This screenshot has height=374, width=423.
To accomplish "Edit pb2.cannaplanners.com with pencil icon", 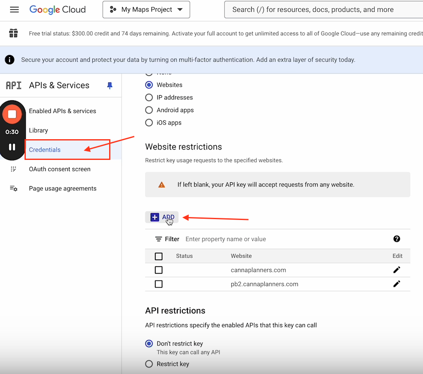I will pyautogui.click(x=397, y=284).
